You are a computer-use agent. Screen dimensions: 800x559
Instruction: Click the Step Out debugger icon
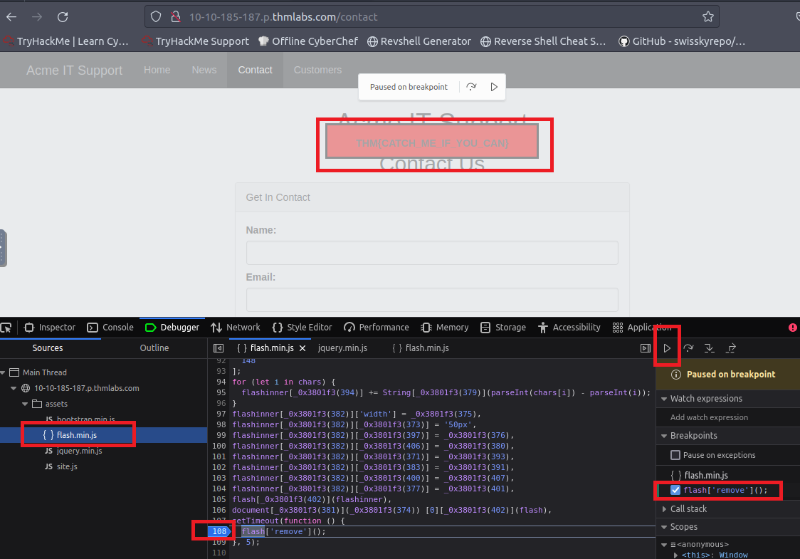[x=730, y=348]
